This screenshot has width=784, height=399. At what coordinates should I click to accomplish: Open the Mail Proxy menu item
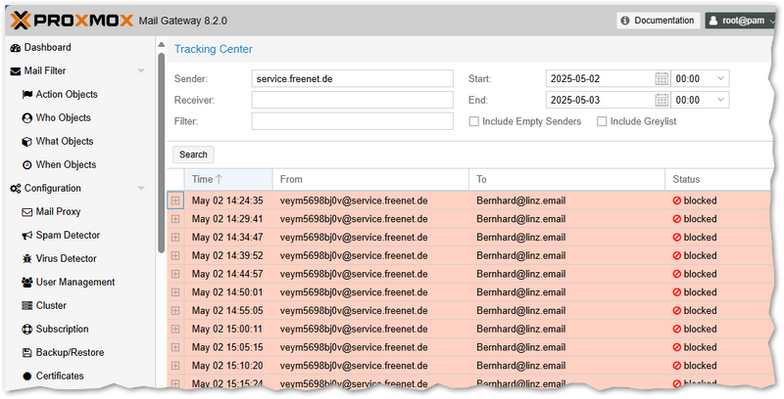click(x=58, y=212)
